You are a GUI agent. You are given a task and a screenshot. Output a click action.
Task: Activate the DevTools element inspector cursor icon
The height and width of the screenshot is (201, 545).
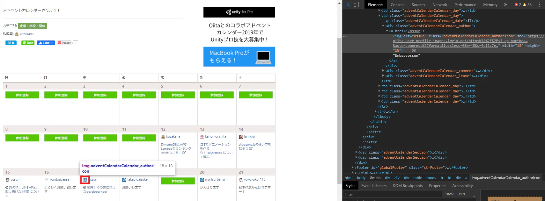348,4
